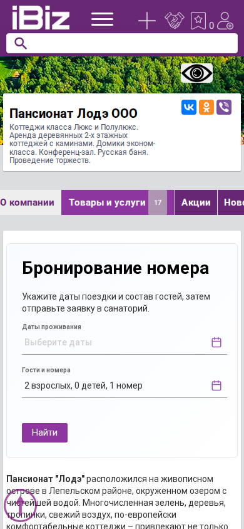
Task: Click the saved bookmarks counter 0
Action: [x=211, y=26]
